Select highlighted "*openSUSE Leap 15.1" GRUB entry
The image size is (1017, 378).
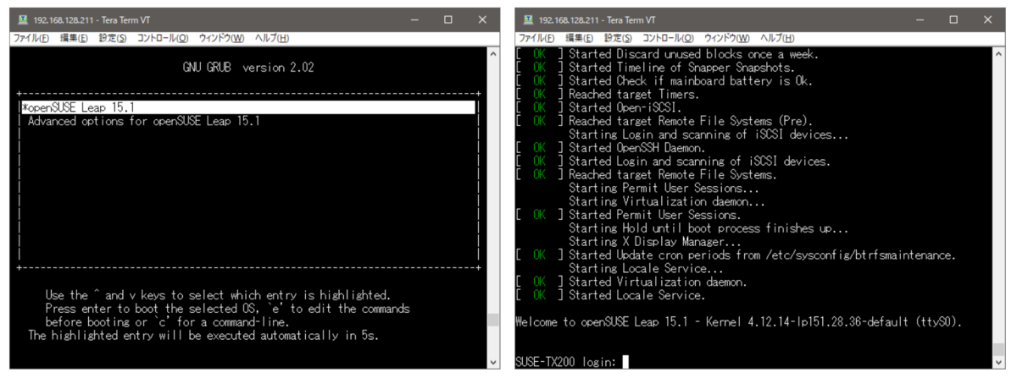pyautogui.click(x=247, y=107)
